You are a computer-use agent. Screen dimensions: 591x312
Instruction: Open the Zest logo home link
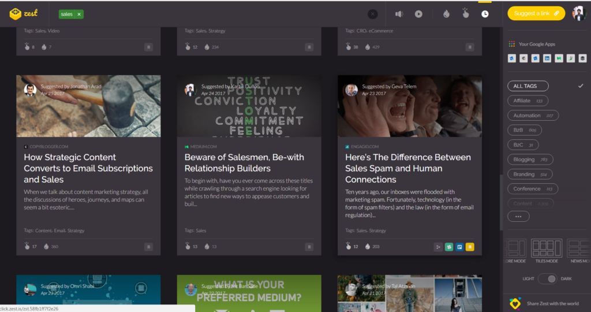coord(23,14)
